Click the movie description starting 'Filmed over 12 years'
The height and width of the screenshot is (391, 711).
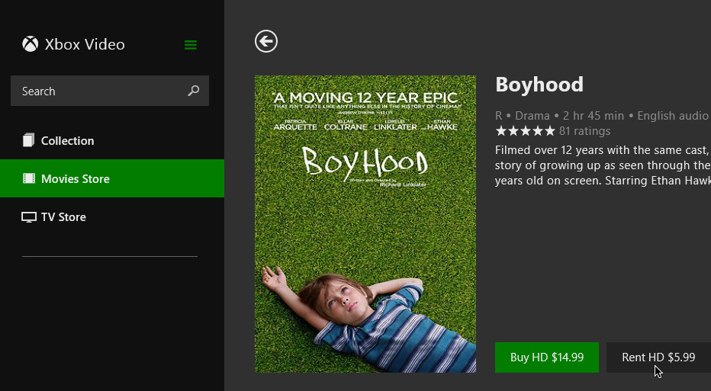[x=603, y=165]
